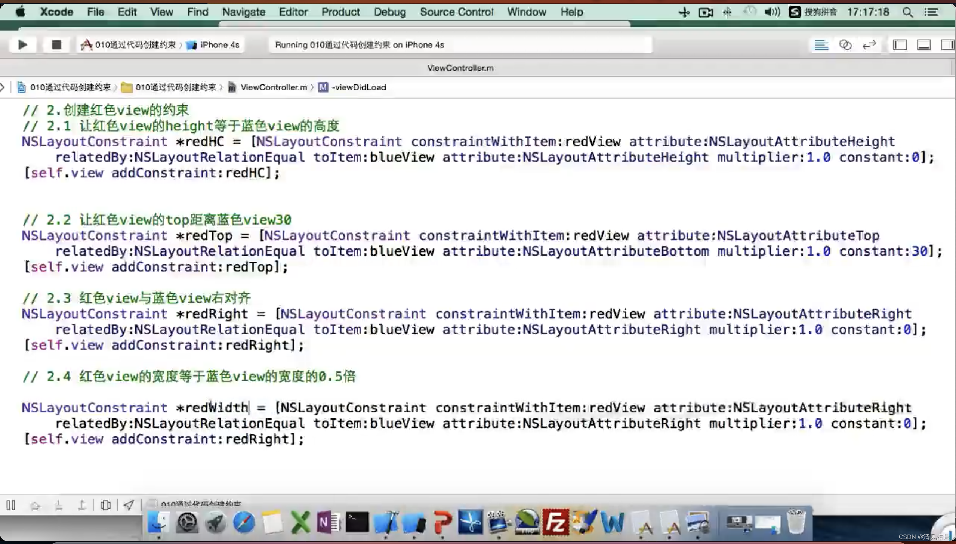The height and width of the screenshot is (544, 956).
Task: Place cursor at redWidth variable name
Action: [x=217, y=407]
